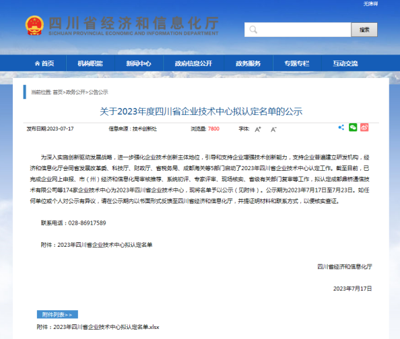Open the 政府信息公开 menu

coord(193,63)
